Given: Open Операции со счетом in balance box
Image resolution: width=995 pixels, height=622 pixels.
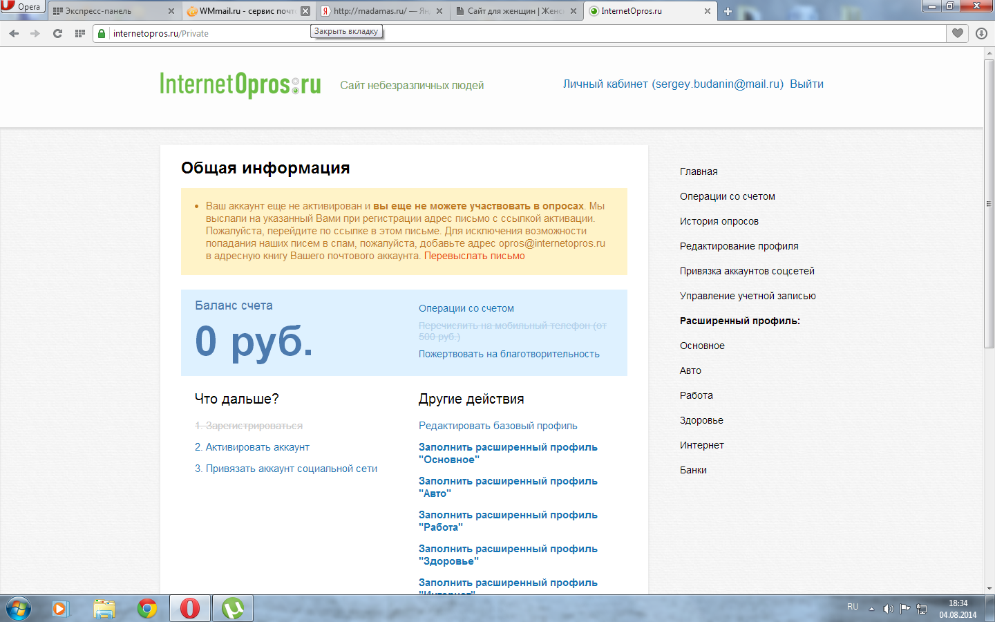Looking at the screenshot, I should [466, 308].
